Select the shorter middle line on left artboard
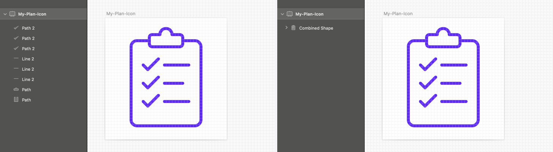 coord(174,83)
